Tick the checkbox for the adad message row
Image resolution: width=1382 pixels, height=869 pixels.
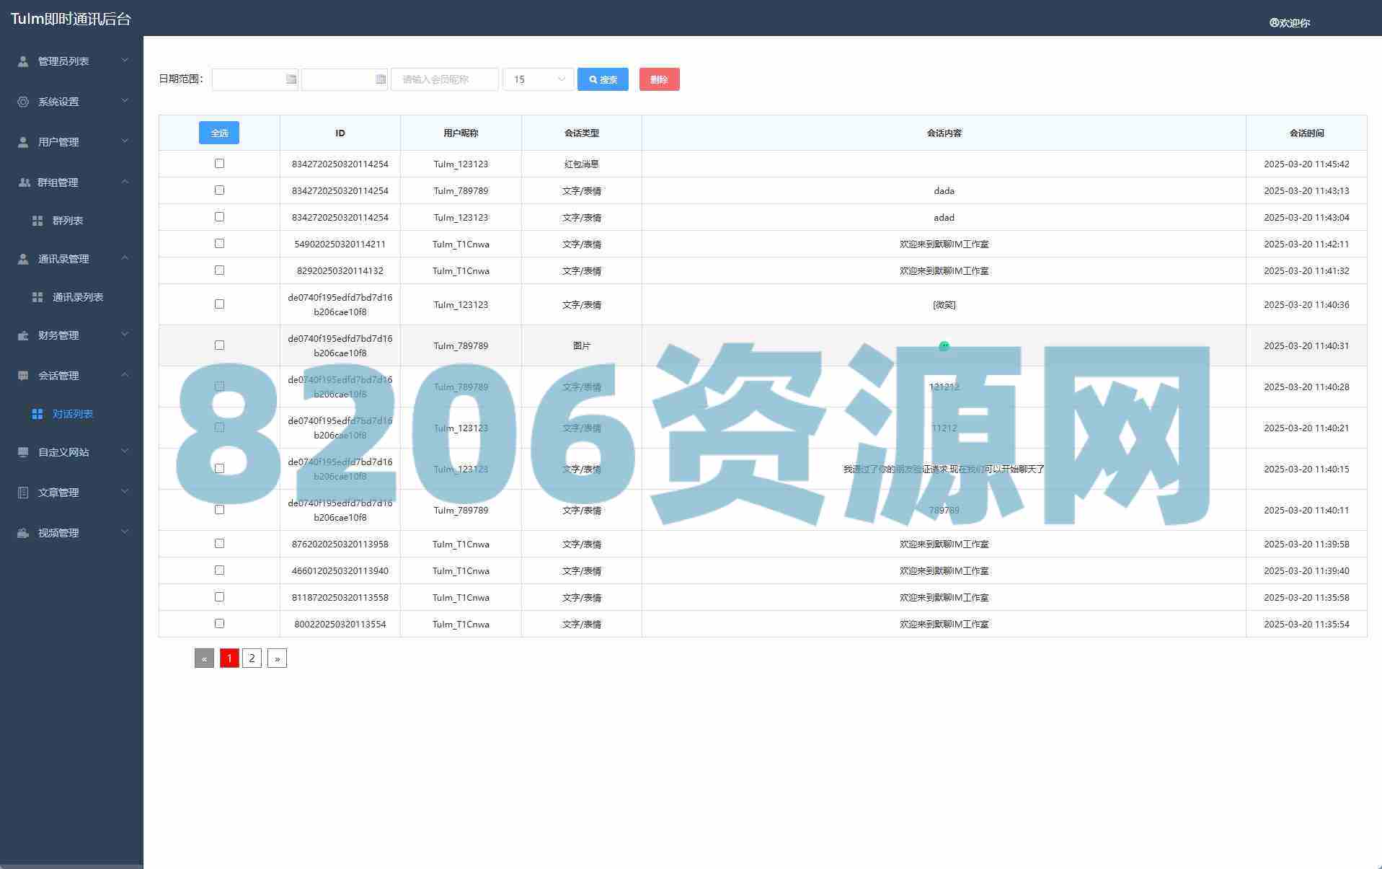coord(219,217)
